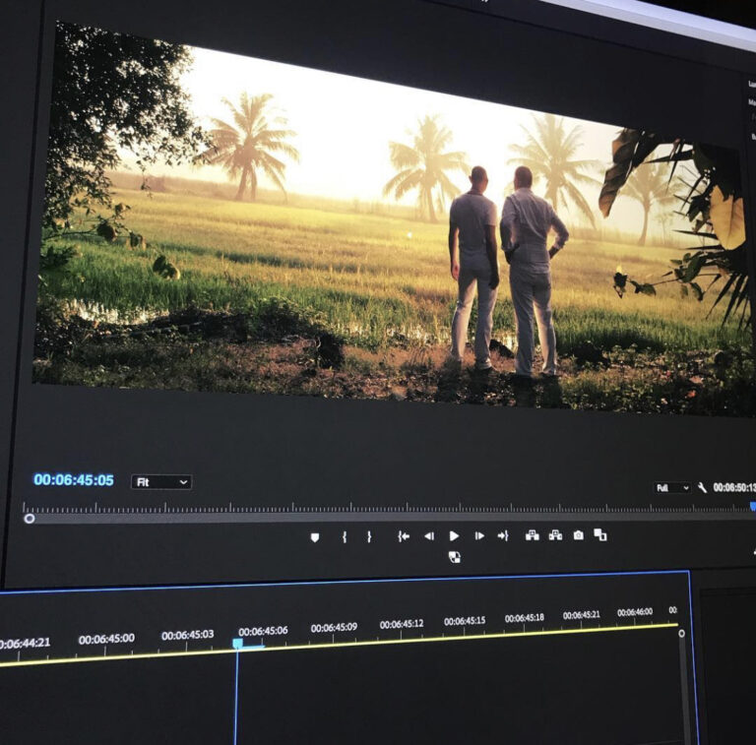Toggle proxies using checkered icon below Play
The height and width of the screenshot is (745, 756).
pos(455,557)
